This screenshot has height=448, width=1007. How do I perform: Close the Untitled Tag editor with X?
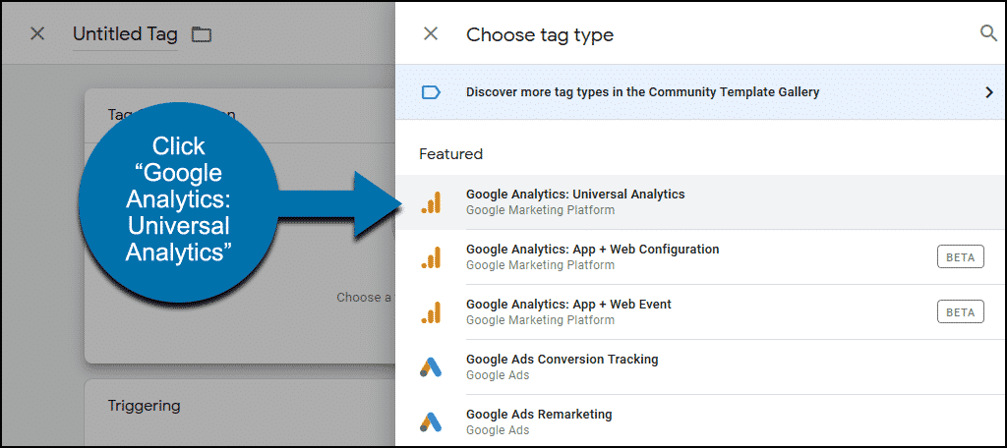tap(37, 33)
